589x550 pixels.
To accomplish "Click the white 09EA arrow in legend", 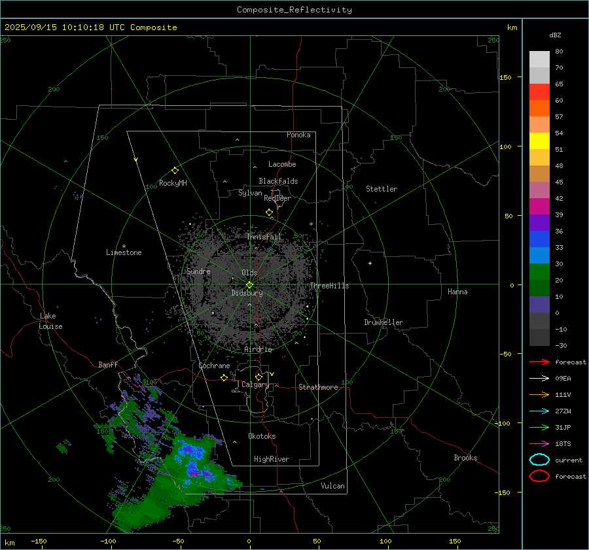I will click(x=539, y=379).
